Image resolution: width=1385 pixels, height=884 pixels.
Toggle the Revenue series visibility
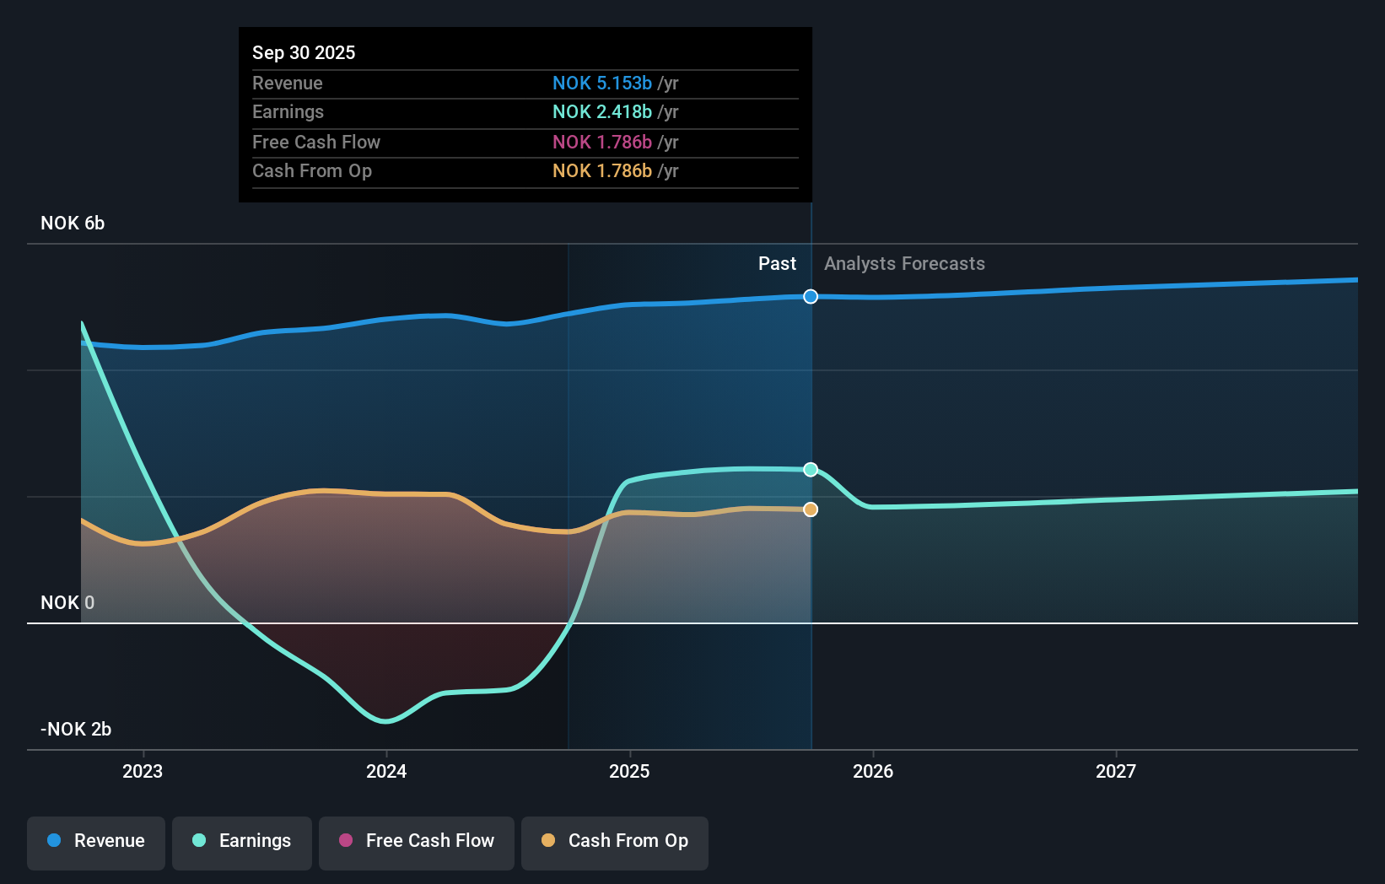(95, 841)
